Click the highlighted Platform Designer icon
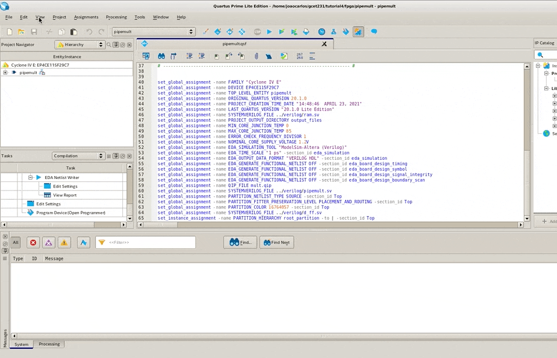Screen dimensions: 557x358 (358, 32)
